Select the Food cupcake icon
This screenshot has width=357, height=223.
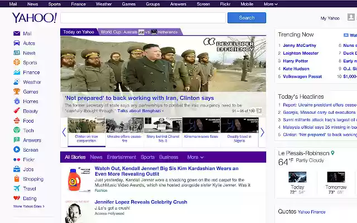[17, 120]
